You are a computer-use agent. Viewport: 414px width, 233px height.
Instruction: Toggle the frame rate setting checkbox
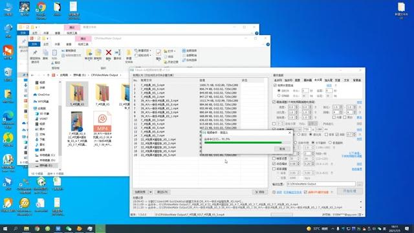point(274,159)
